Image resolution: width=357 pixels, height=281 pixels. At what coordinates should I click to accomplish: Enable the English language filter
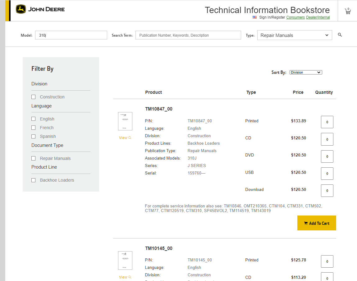[x=34, y=119]
